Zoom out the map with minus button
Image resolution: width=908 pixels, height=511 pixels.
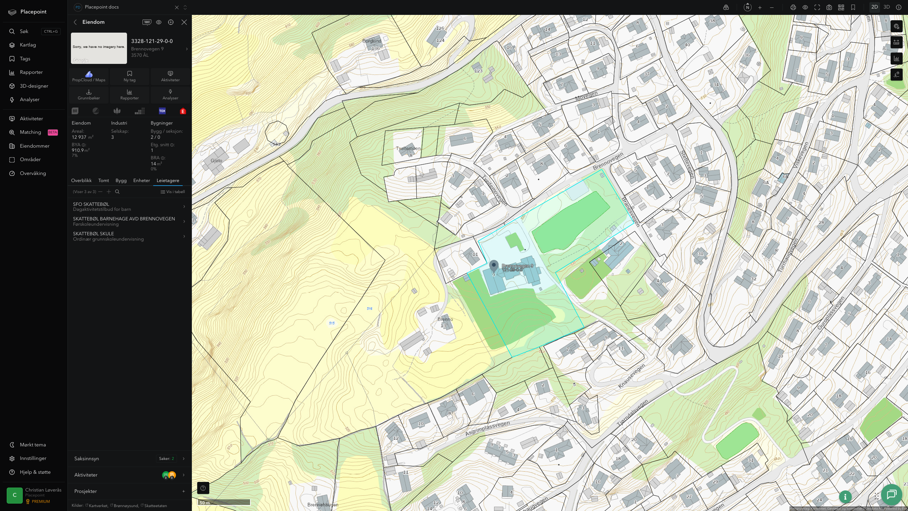772,7
